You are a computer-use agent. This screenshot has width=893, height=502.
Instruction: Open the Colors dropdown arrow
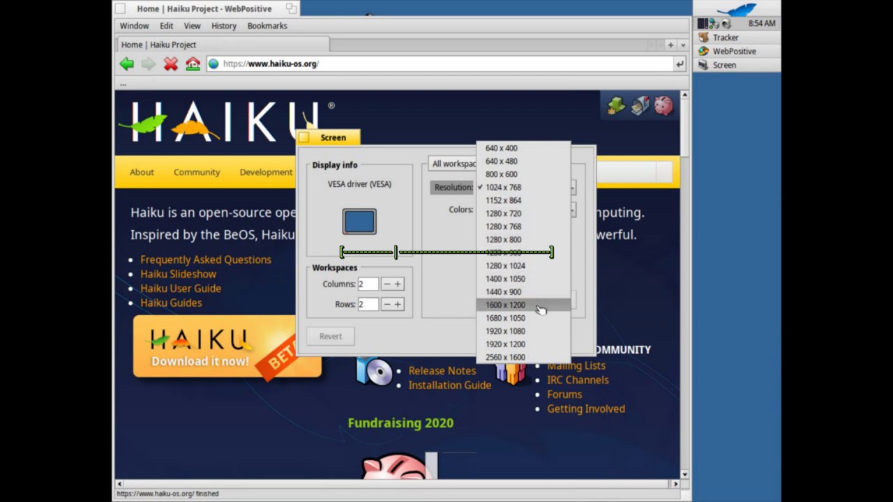click(x=573, y=209)
